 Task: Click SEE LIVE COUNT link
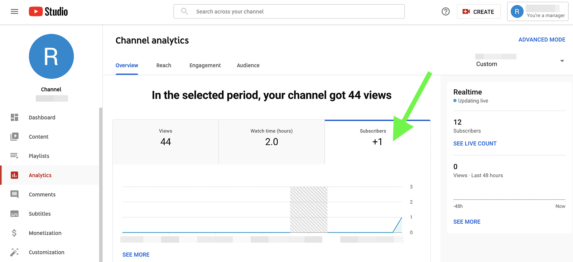point(475,144)
